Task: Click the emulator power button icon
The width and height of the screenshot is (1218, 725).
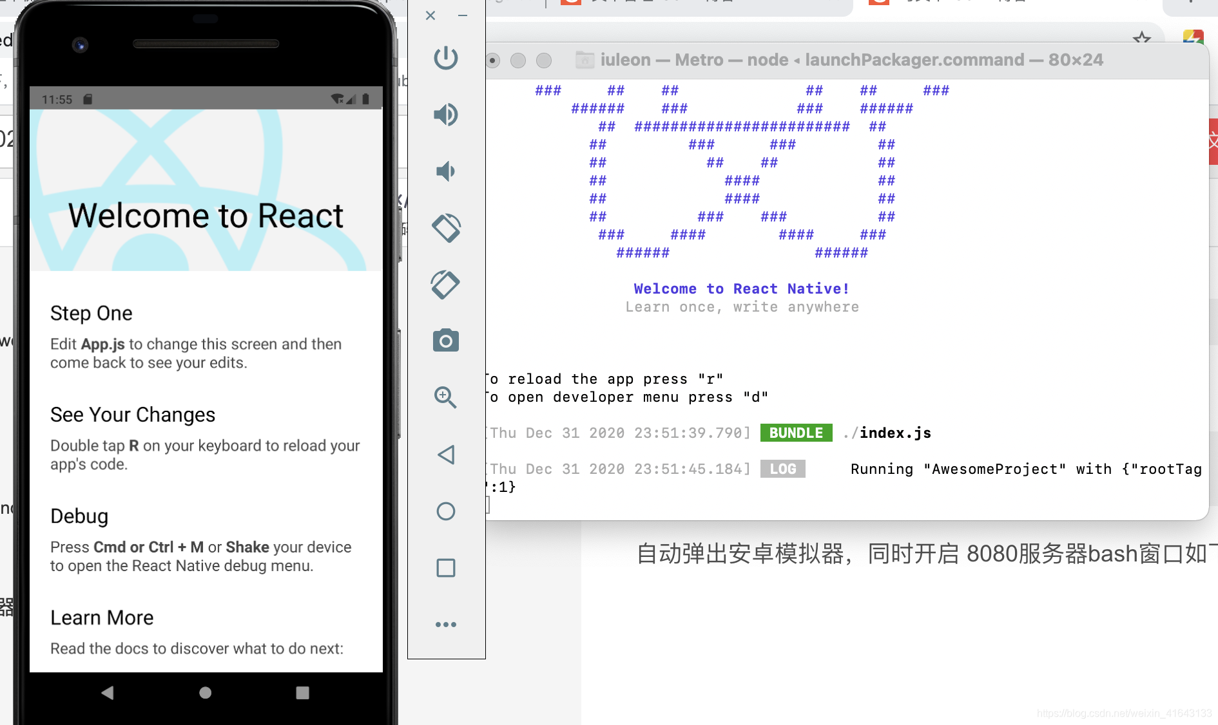Action: (445, 58)
